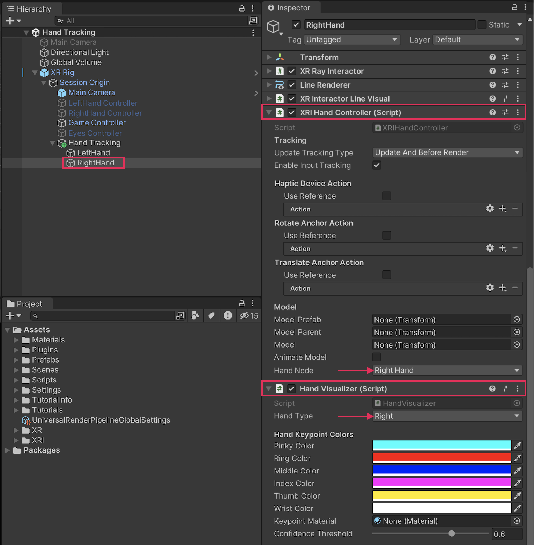Select LeftHand in the hierarchy
534x545 pixels.
[93, 153]
